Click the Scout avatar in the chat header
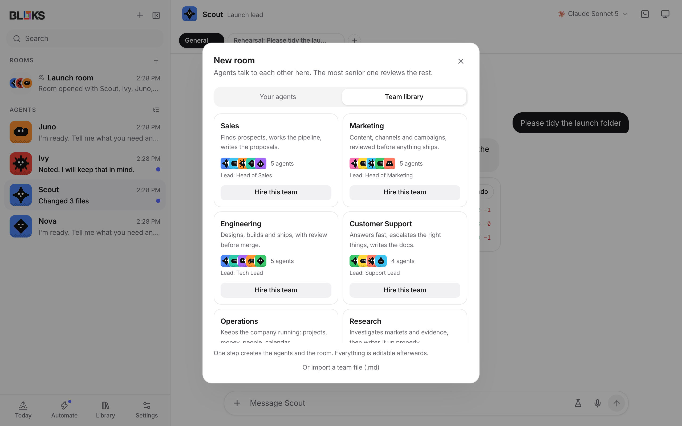Viewport: 682px width, 426px height. (x=190, y=14)
